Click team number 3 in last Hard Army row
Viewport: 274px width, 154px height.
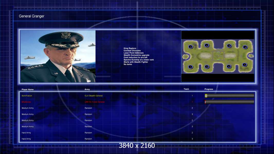pyautogui.click(x=192, y=139)
